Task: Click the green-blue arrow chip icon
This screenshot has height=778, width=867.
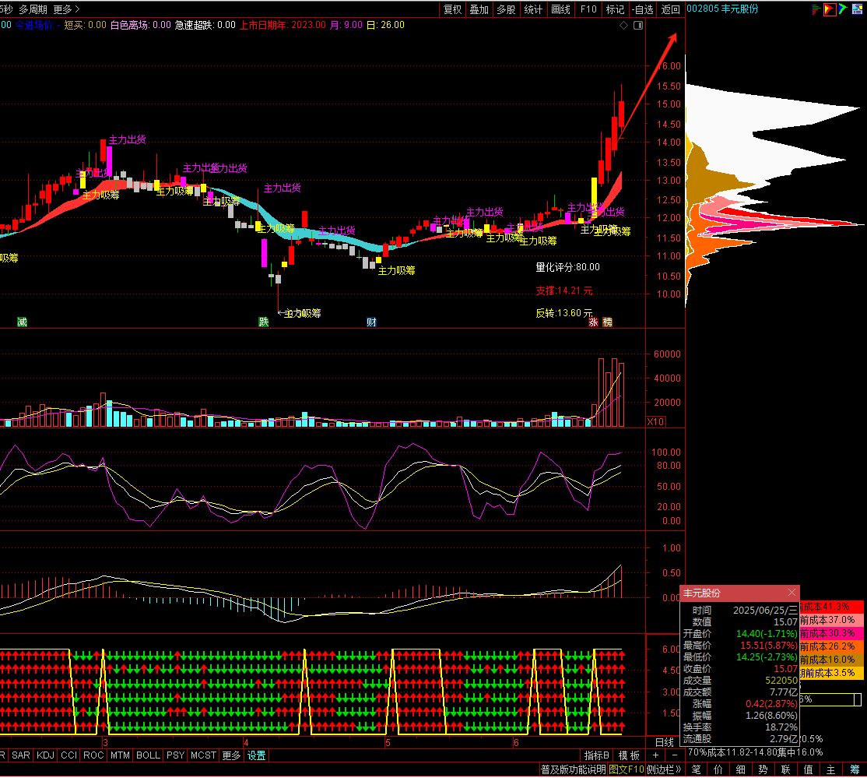Action: (843, 9)
